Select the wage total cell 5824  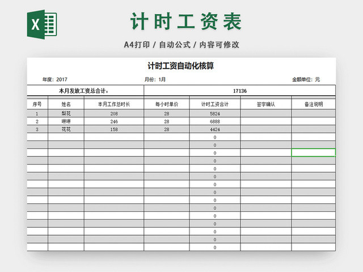click(215, 113)
